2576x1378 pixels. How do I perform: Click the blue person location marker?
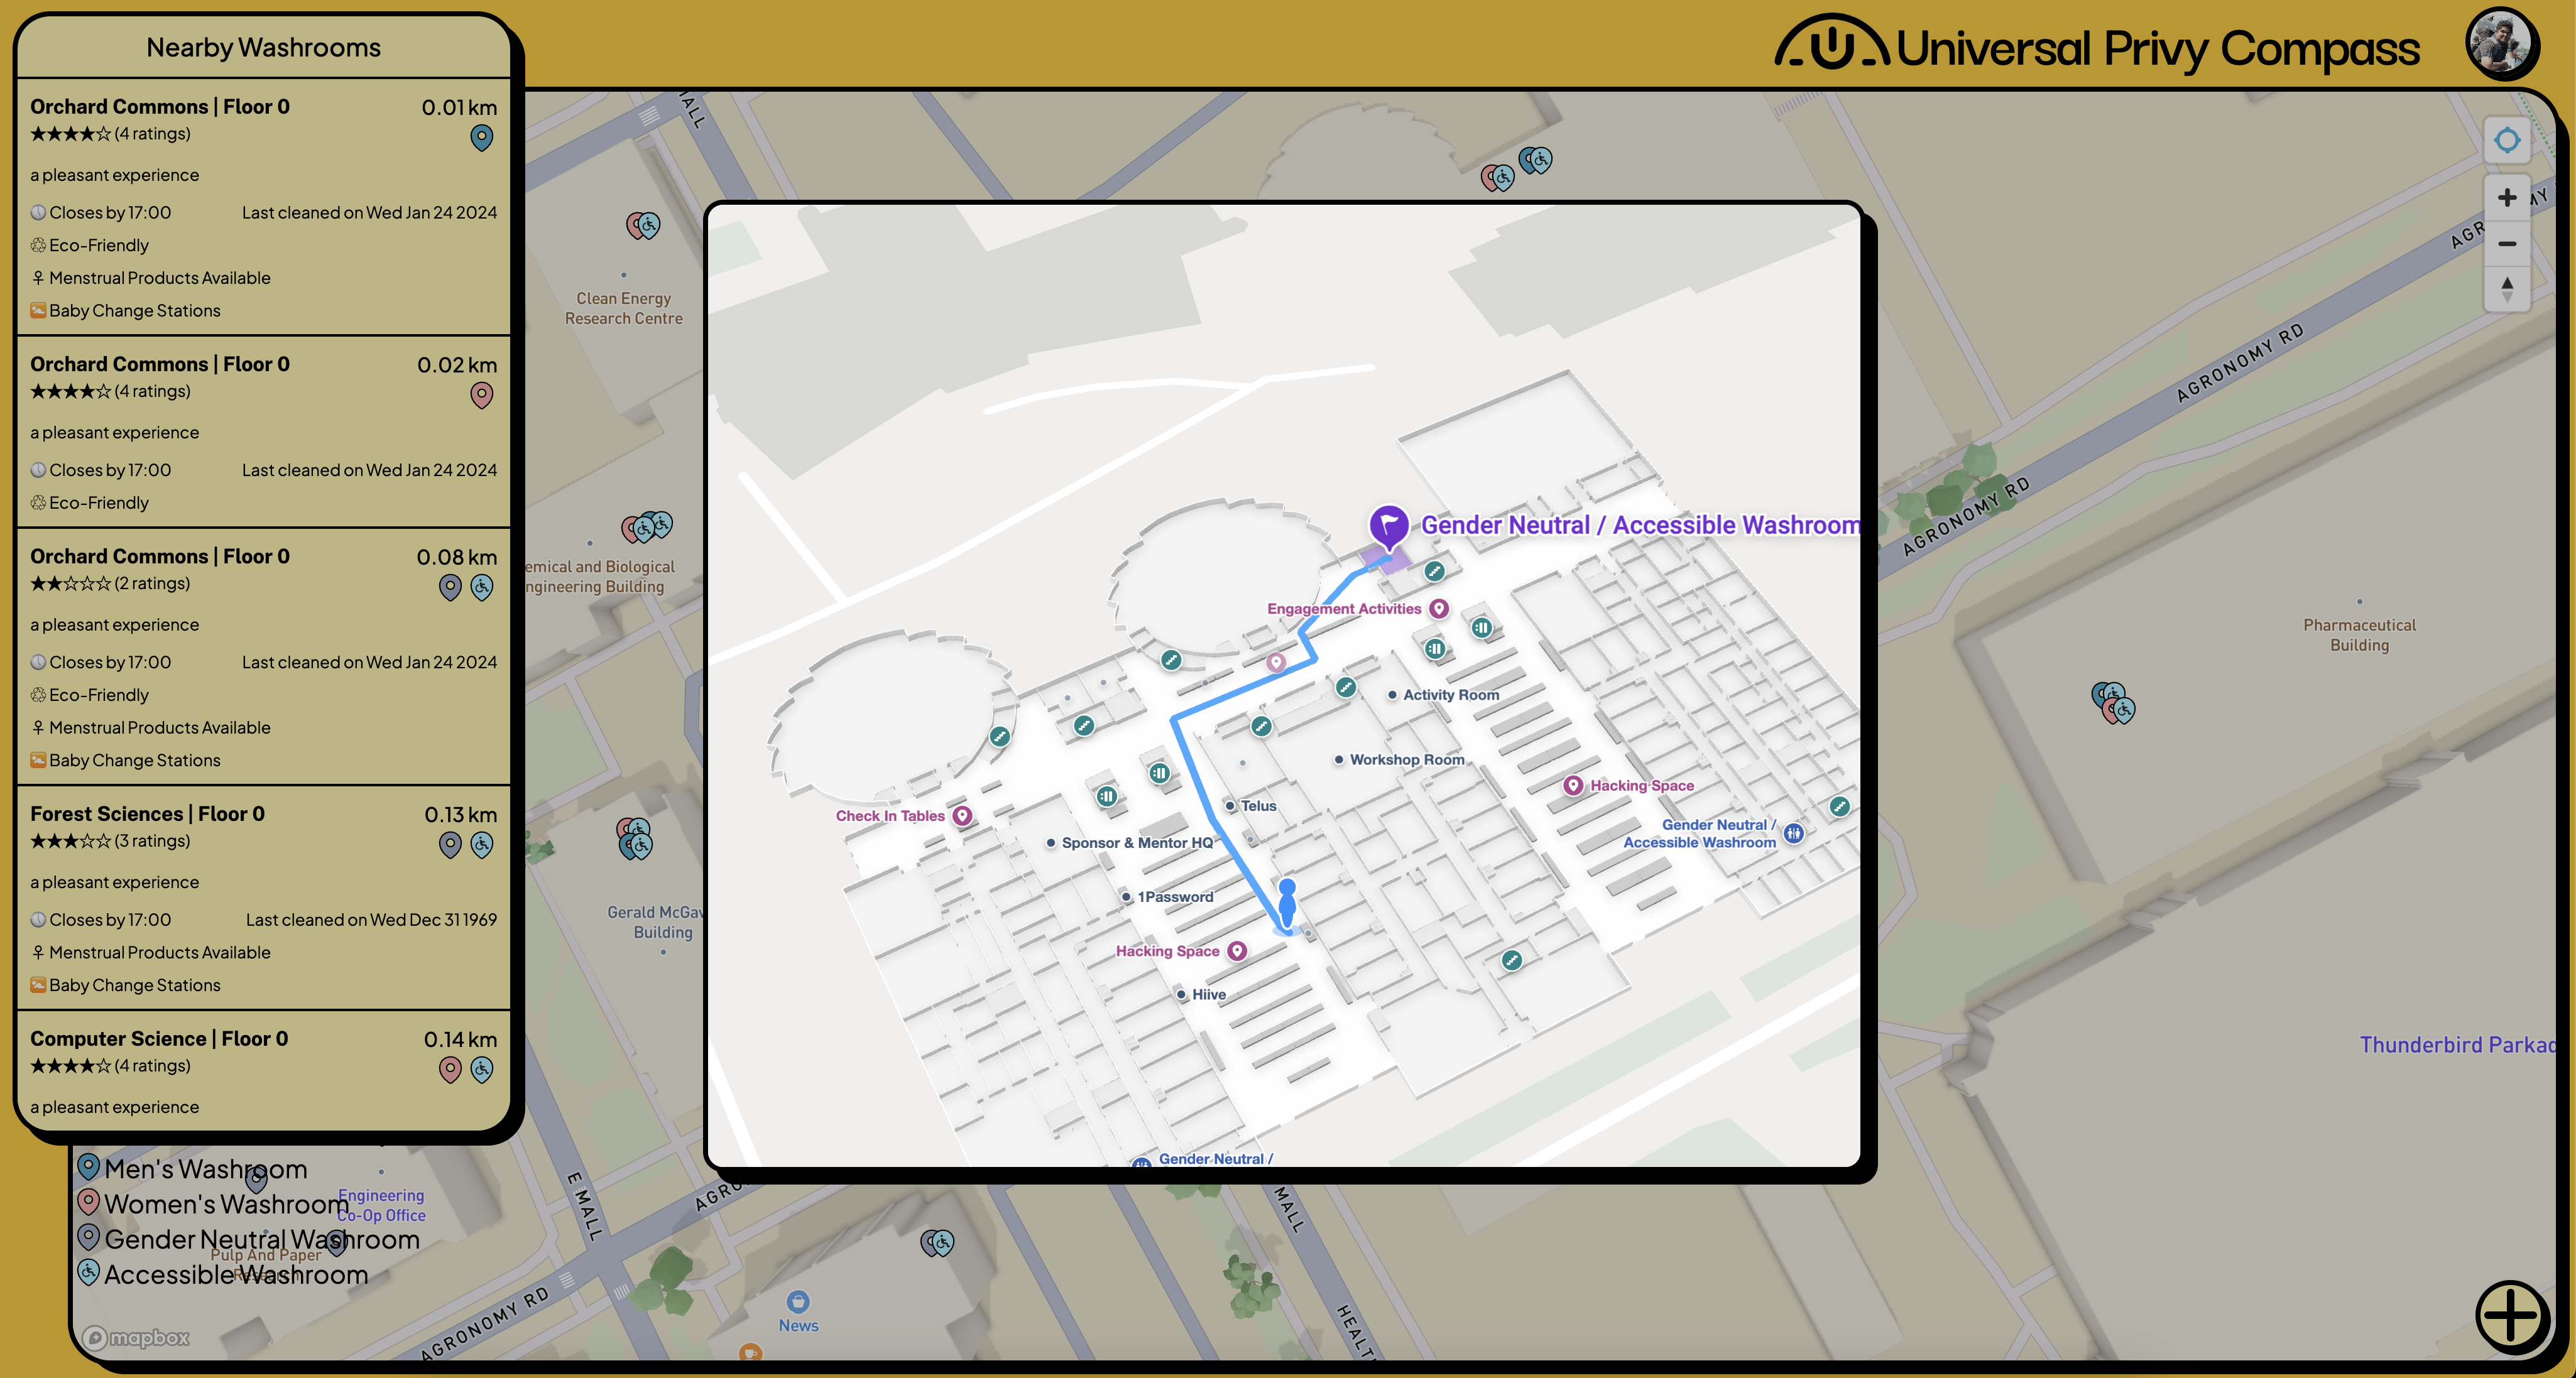pyautogui.click(x=1287, y=903)
